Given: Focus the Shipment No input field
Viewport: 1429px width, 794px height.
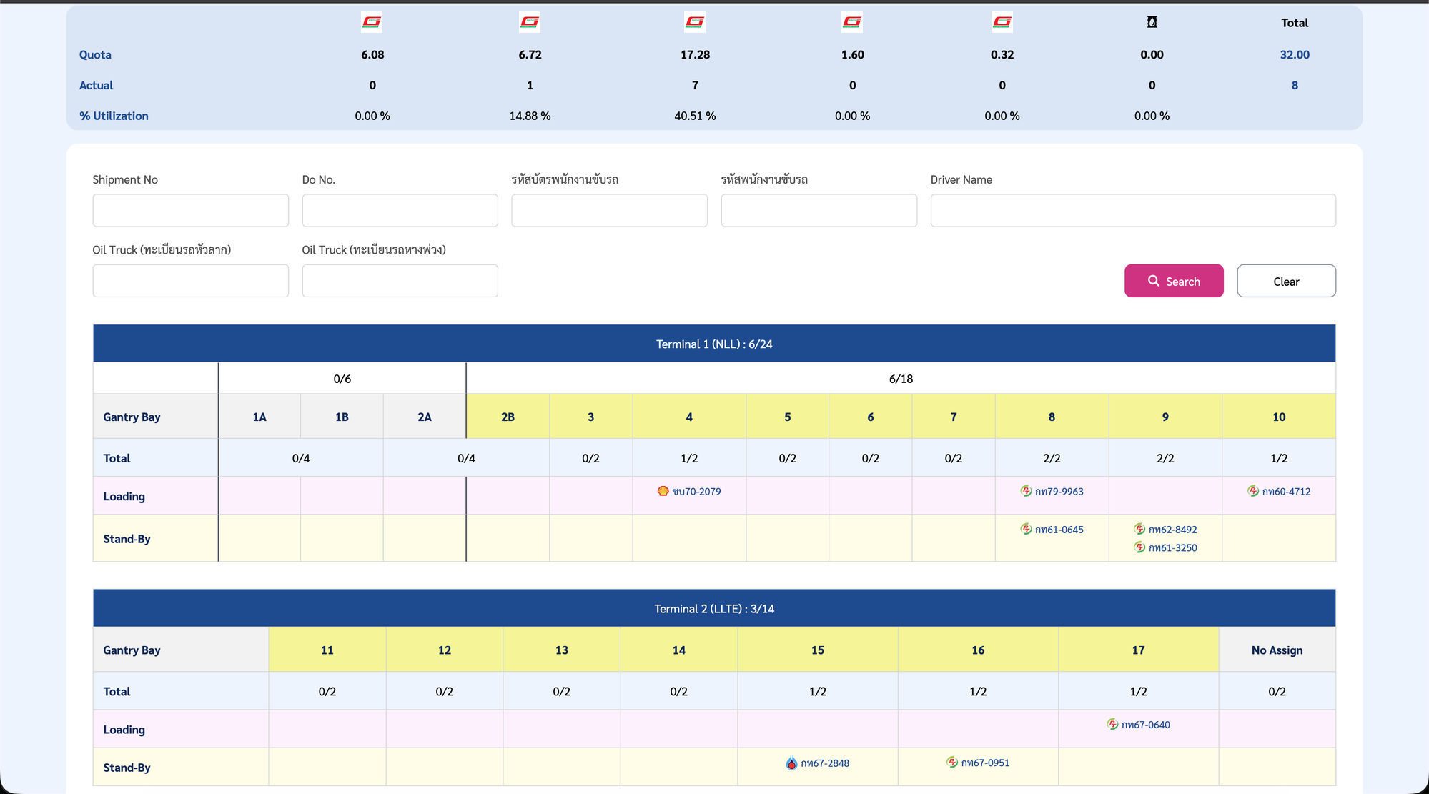Looking at the screenshot, I should click(191, 211).
